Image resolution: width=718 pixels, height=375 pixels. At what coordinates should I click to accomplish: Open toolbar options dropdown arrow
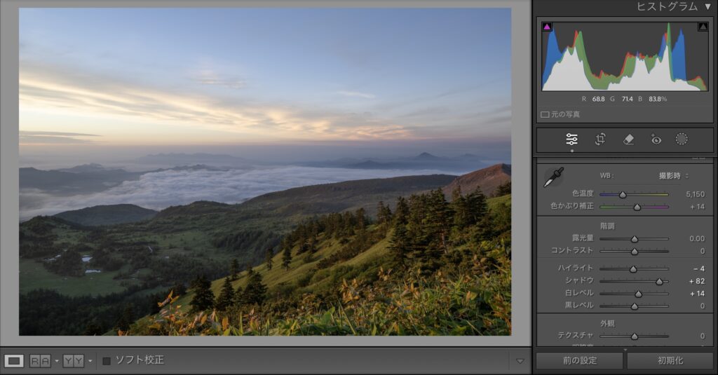tap(520, 361)
